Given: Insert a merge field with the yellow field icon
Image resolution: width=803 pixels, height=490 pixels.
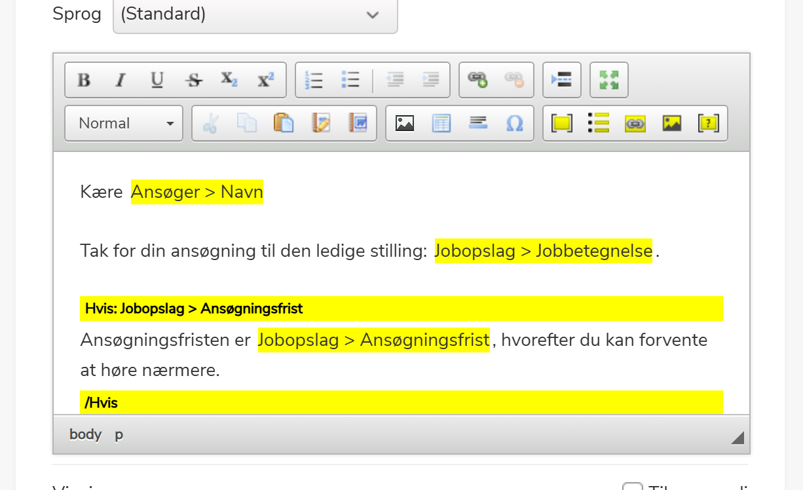Looking at the screenshot, I should (x=561, y=122).
